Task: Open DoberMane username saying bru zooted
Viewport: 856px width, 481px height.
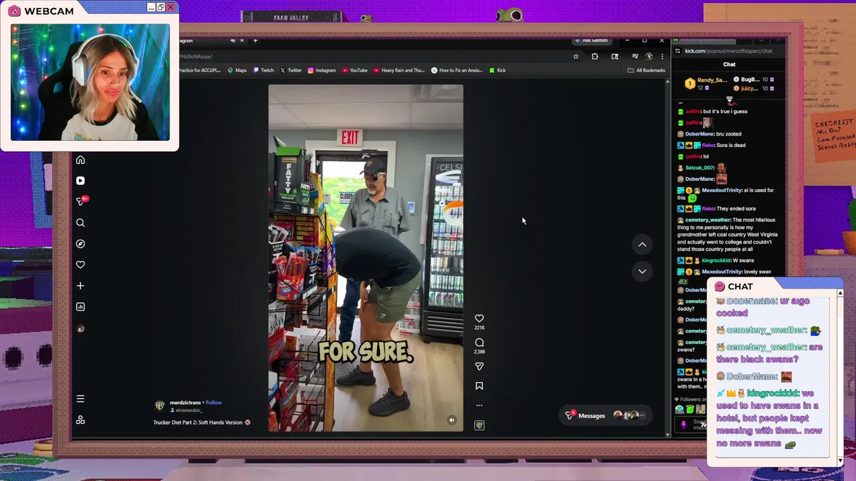Action: (x=700, y=134)
